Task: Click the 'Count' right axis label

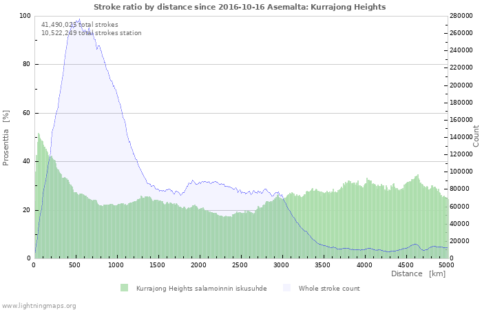Action: [475, 136]
